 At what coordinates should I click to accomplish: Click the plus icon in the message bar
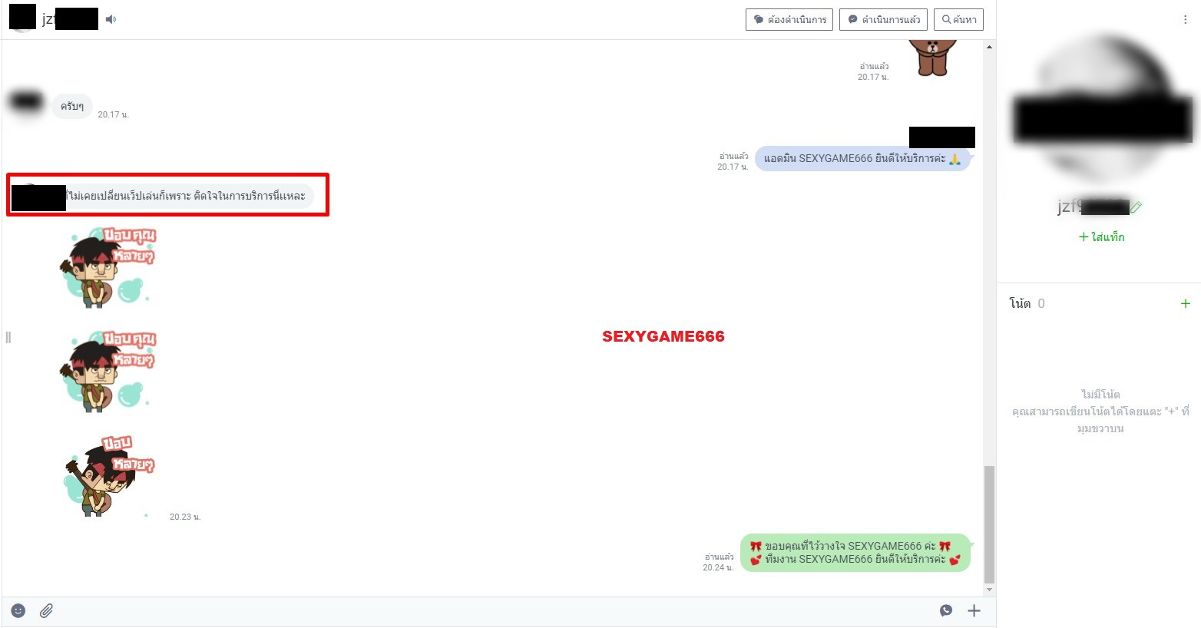[x=974, y=610]
